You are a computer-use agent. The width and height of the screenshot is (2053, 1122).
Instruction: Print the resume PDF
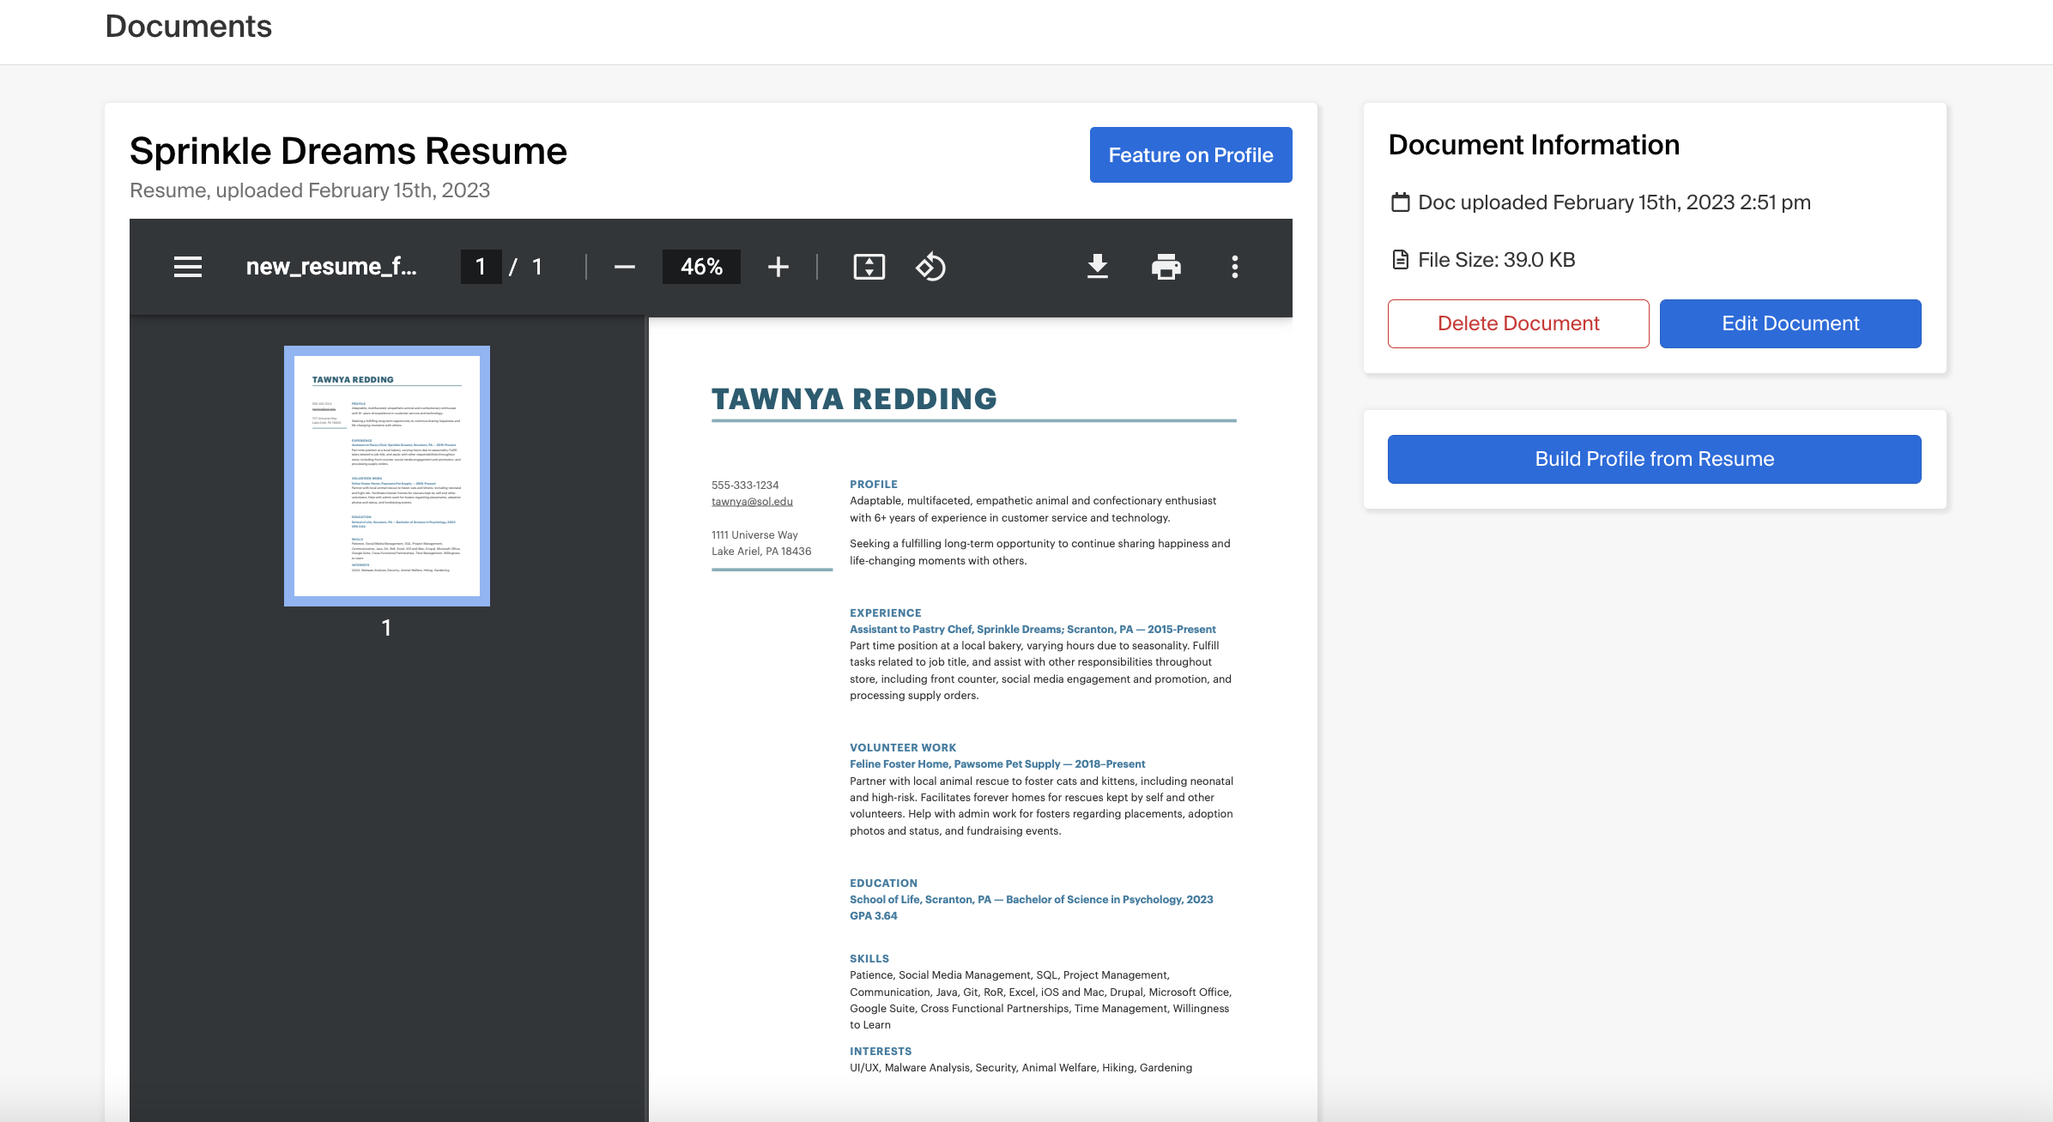[x=1166, y=267]
